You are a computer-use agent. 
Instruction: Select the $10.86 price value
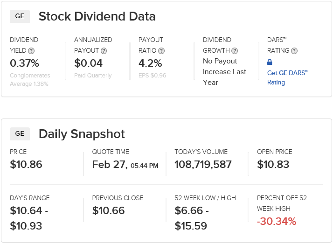(26, 164)
